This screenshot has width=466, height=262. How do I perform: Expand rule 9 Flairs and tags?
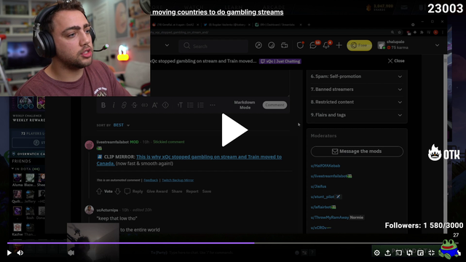[357, 115]
